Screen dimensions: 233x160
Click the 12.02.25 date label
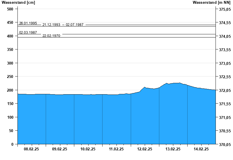(145, 149)
